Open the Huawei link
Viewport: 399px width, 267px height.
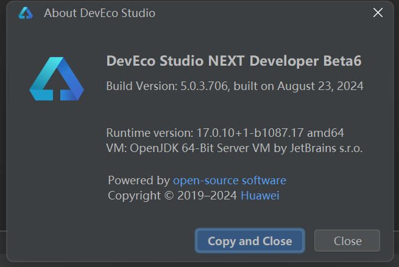(260, 196)
